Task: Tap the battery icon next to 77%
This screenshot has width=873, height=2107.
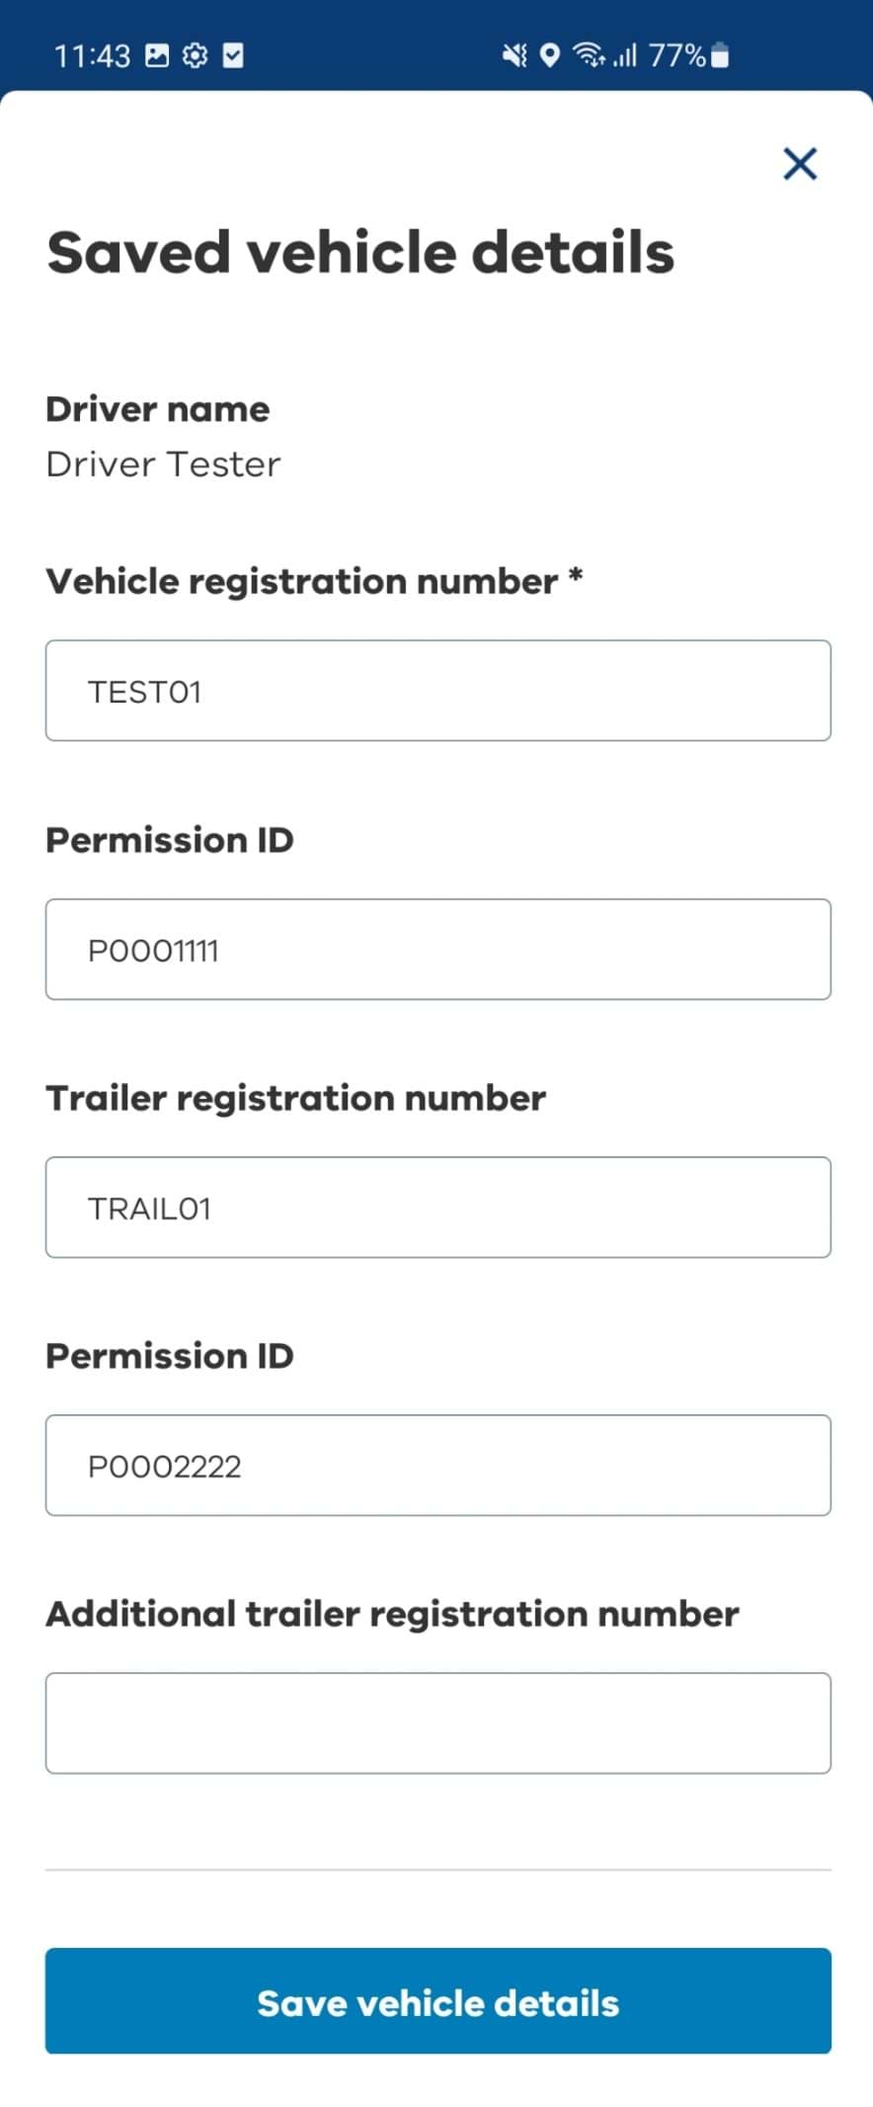Action: [720, 55]
